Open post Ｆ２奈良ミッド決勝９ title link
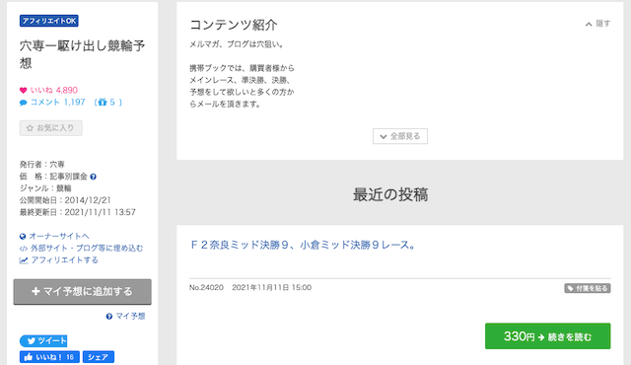The height and width of the screenshot is (365, 631). tap(303, 245)
